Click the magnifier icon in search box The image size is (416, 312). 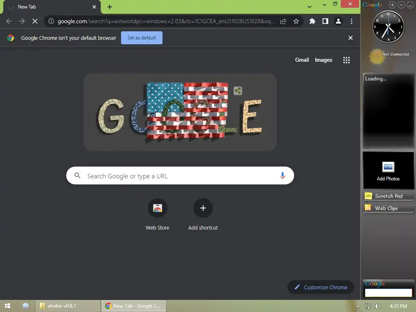[77, 175]
